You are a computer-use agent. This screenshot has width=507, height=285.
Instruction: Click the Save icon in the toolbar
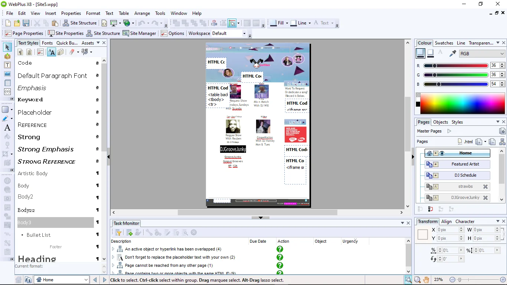pos(26,23)
